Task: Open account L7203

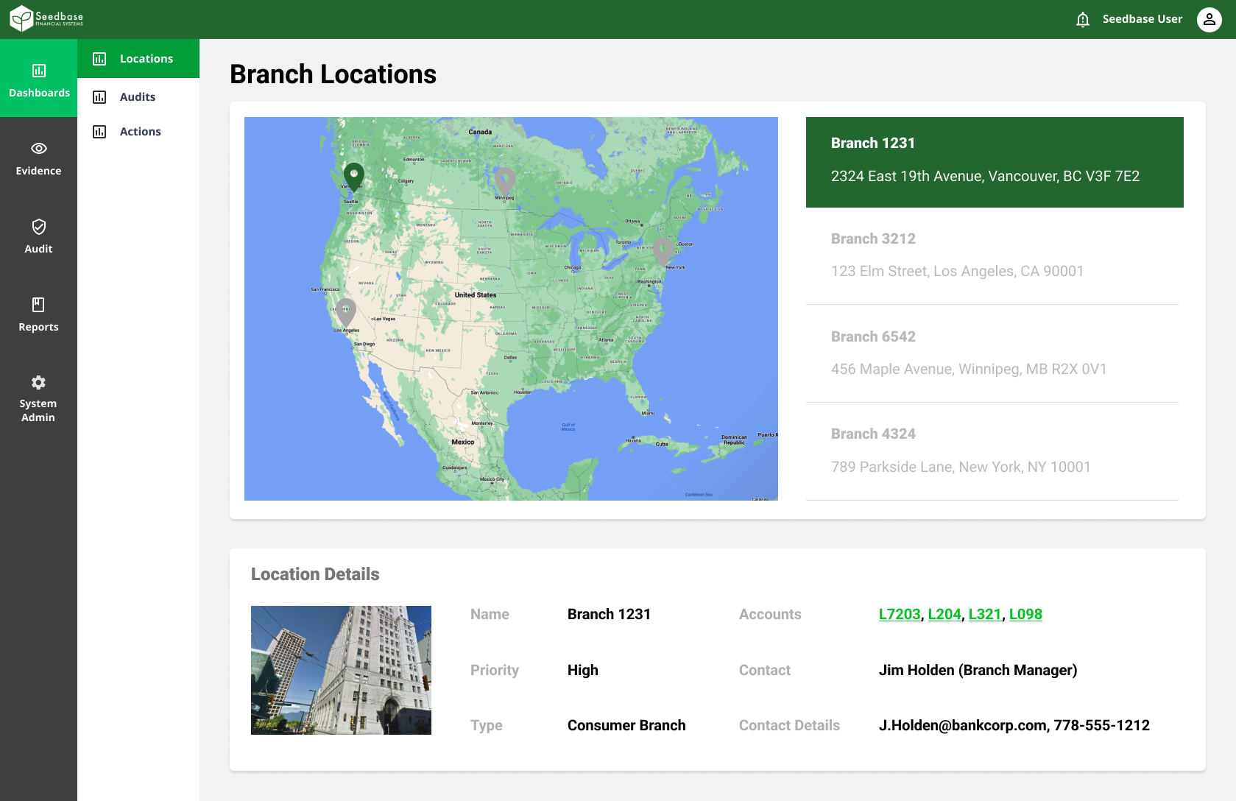Action: point(899,613)
